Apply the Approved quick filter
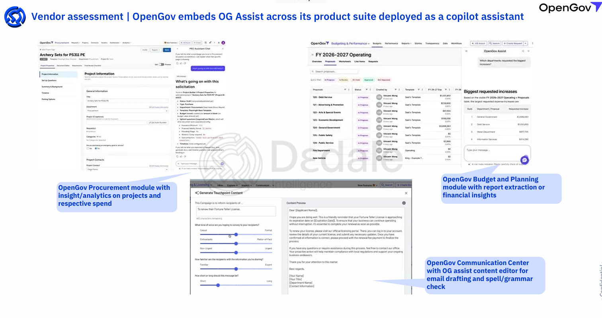The width and height of the screenshot is (602, 318). point(369,80)
